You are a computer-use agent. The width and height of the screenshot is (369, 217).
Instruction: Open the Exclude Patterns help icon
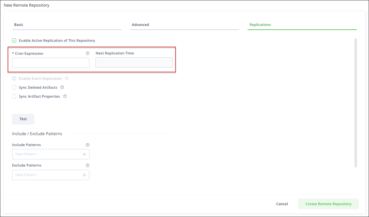point(88,165)
